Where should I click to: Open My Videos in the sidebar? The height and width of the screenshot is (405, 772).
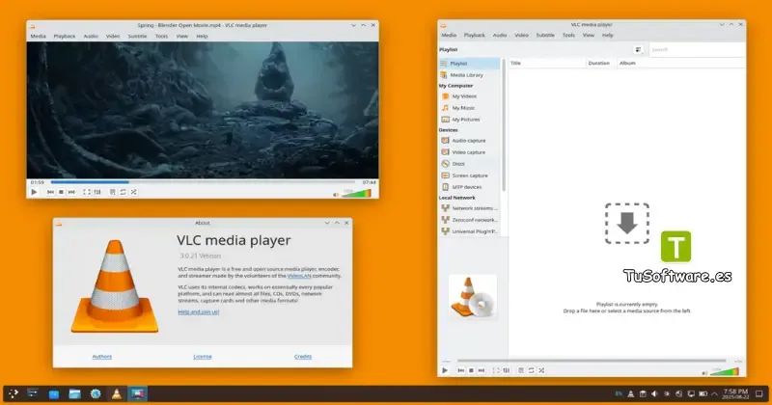(x=469, y=96)
